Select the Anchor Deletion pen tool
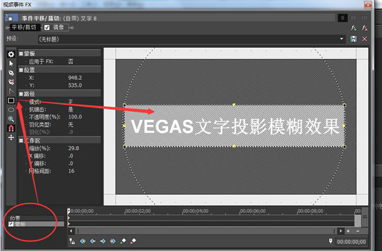The image size is (382, 251). (x=11, y=82)
